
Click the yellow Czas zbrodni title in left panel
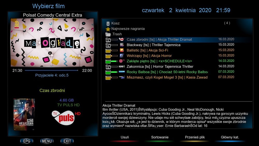click(52, 90)
